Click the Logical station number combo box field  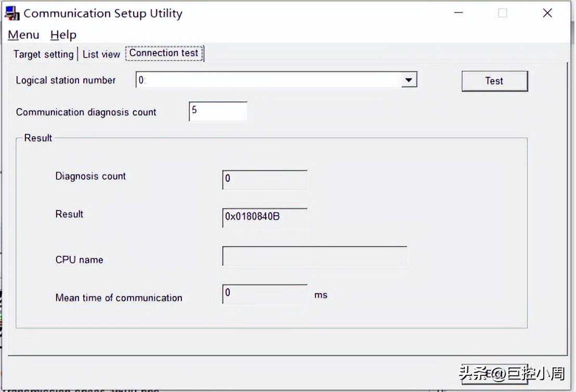pyautogui.click(x=268, y=80)
